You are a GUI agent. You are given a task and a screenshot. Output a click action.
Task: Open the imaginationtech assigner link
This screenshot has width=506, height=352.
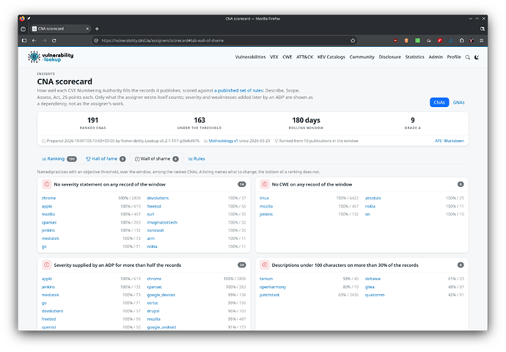[162, 222]
